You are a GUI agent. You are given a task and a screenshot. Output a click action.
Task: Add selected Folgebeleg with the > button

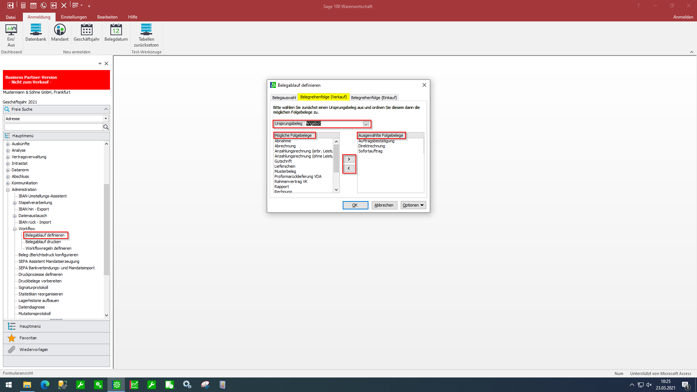[x=349, y=159]
